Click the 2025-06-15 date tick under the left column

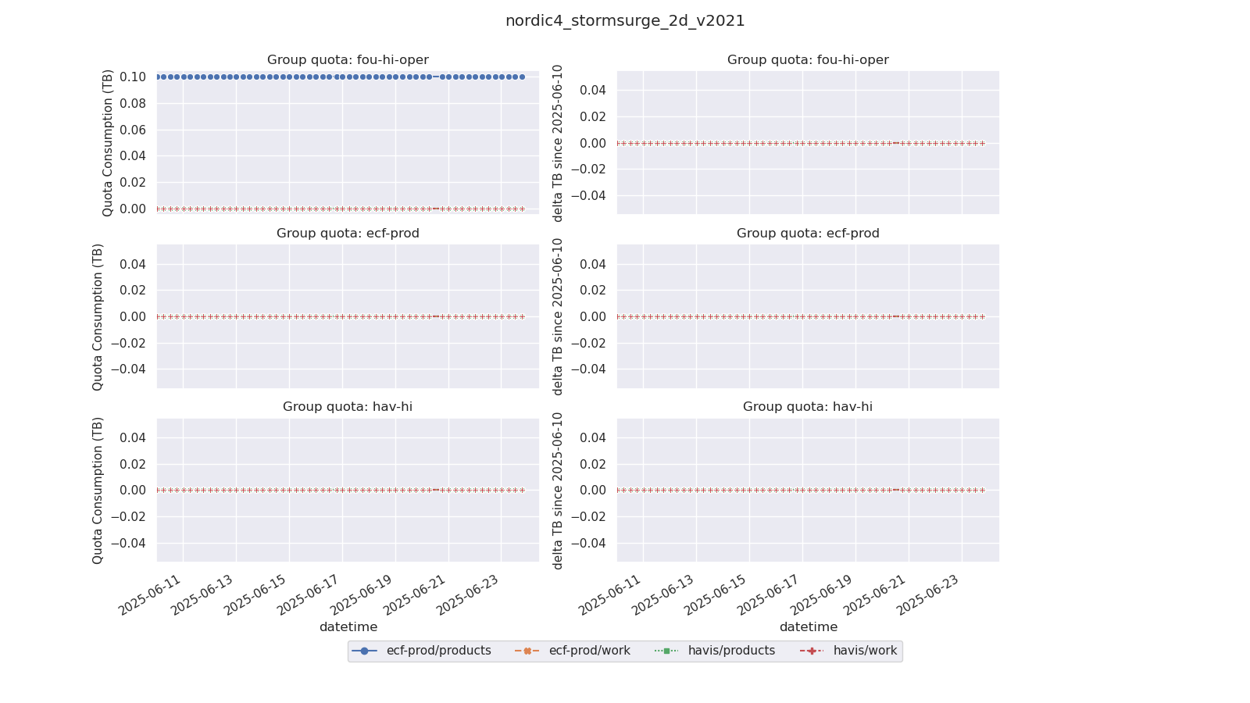256,595
